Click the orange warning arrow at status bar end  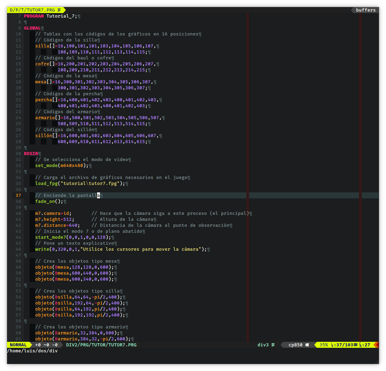coord(376,345)
